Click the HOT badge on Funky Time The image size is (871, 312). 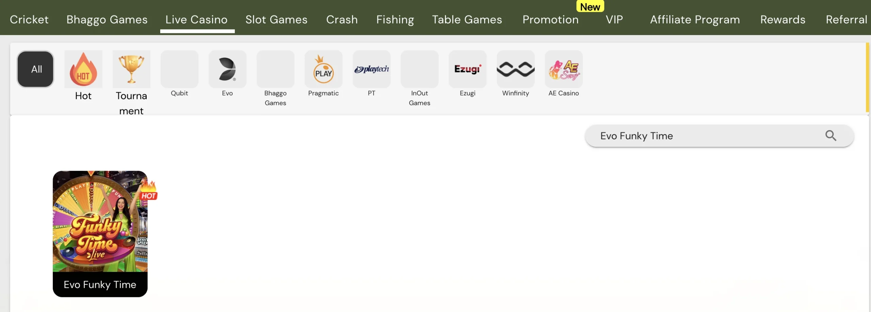tap(149, 191)
